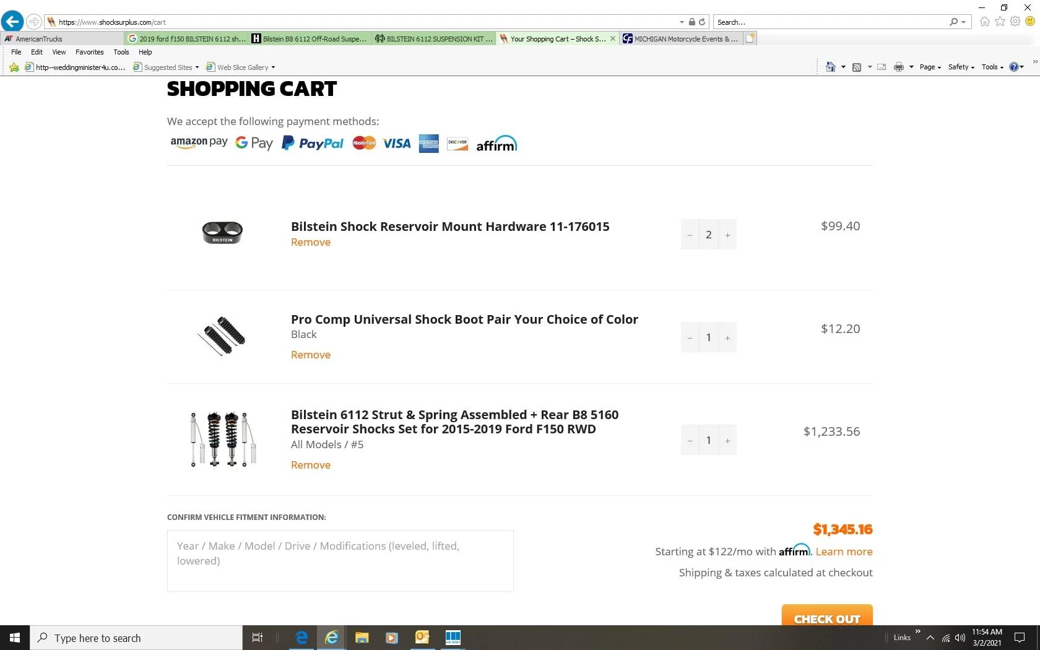This screenshot has height=650, width=1040.
Task: Decrease Pro Comp Shock Boot quantity
Action: click(690, 338)
